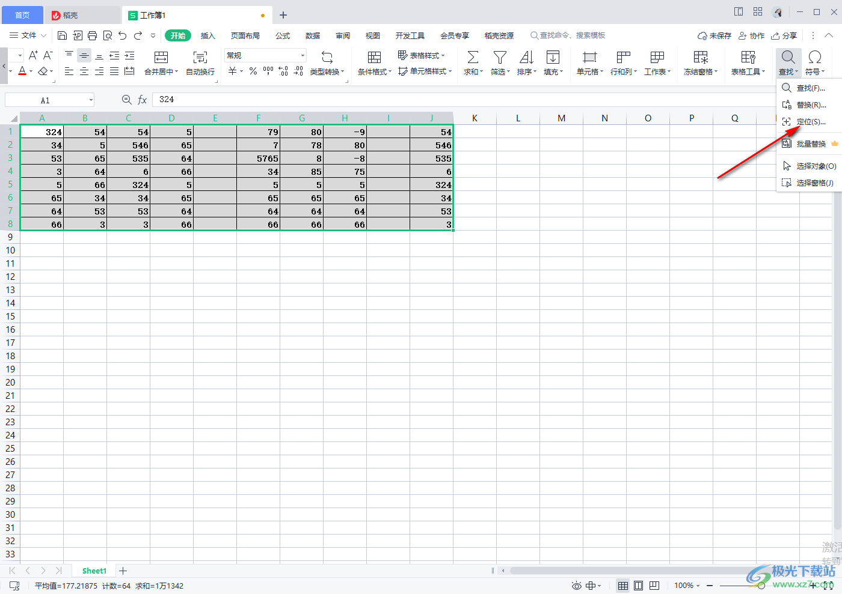This screenshot has width=842, height=594.
Task: Select 选择对象(O) menu entry
Action: click(x=809, y=166)
